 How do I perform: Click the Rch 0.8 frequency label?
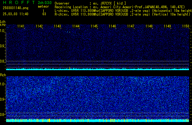click(x=2, y=114)
